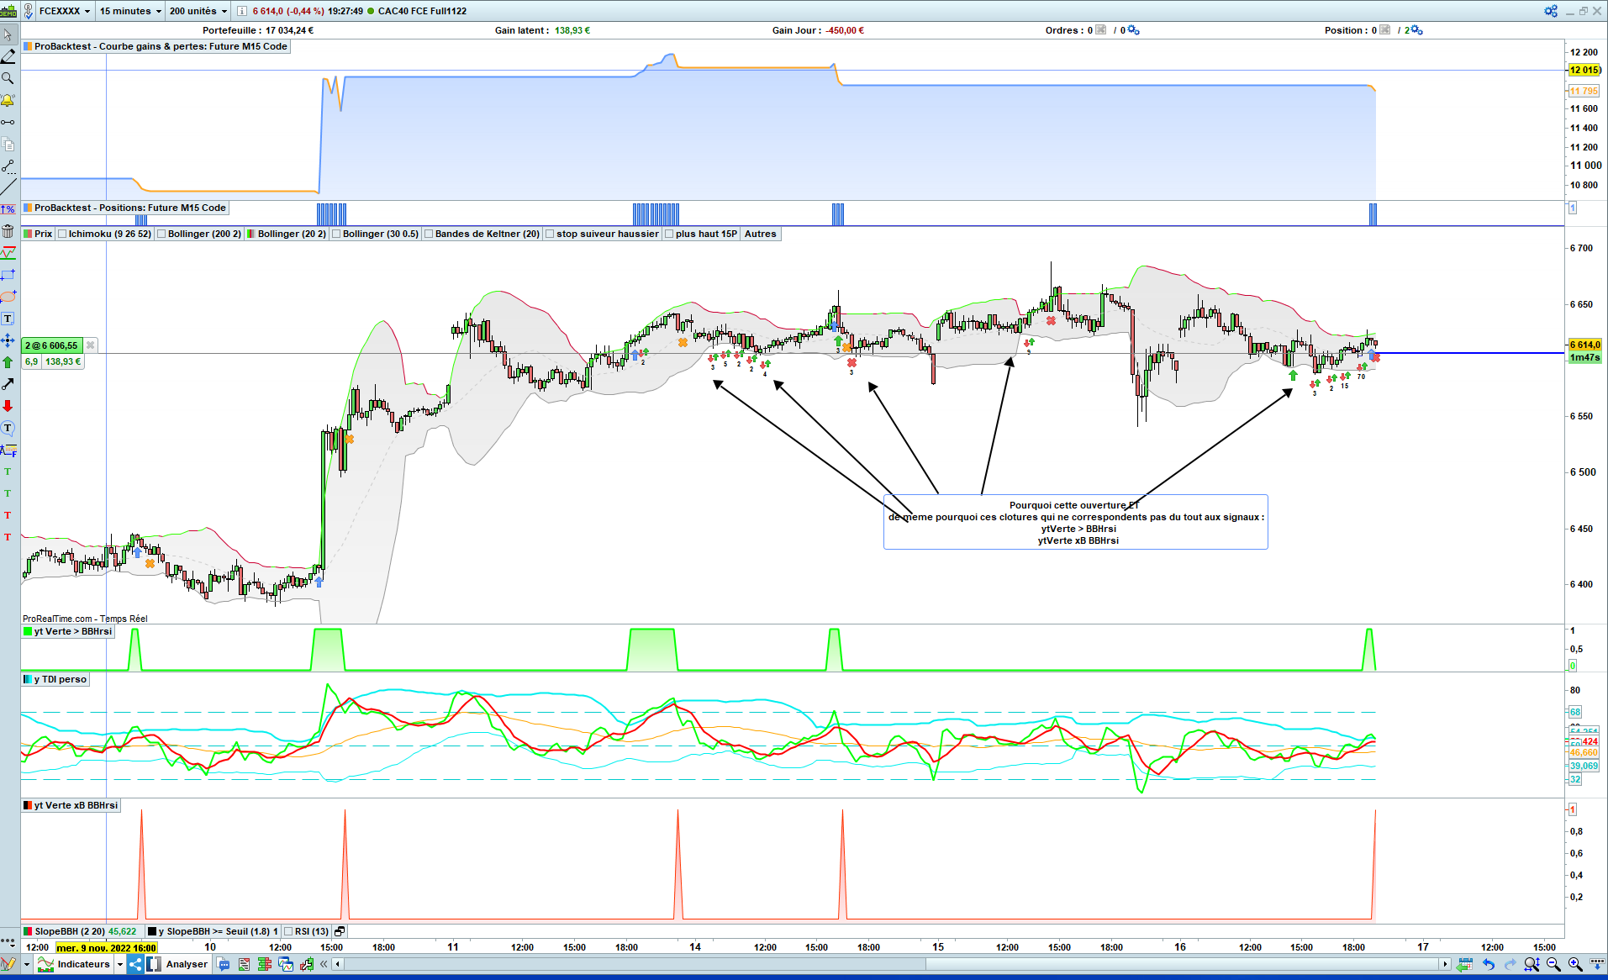
Task: Open the order book icon in bottom toolbar
Action: (265, 964)
